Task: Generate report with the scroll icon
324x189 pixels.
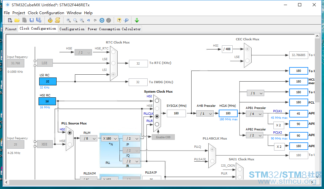Action: pyautogui.click(x=58, y=20)
